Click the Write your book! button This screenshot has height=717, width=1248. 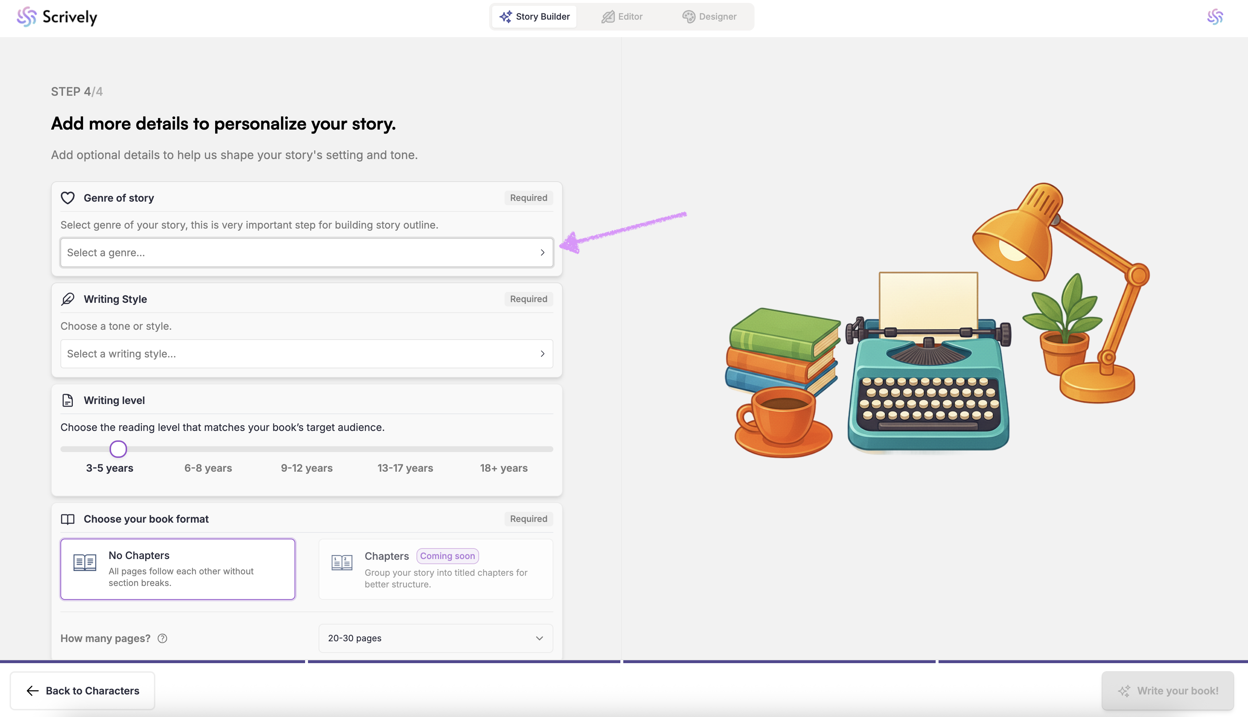[x=1167, y=690]
